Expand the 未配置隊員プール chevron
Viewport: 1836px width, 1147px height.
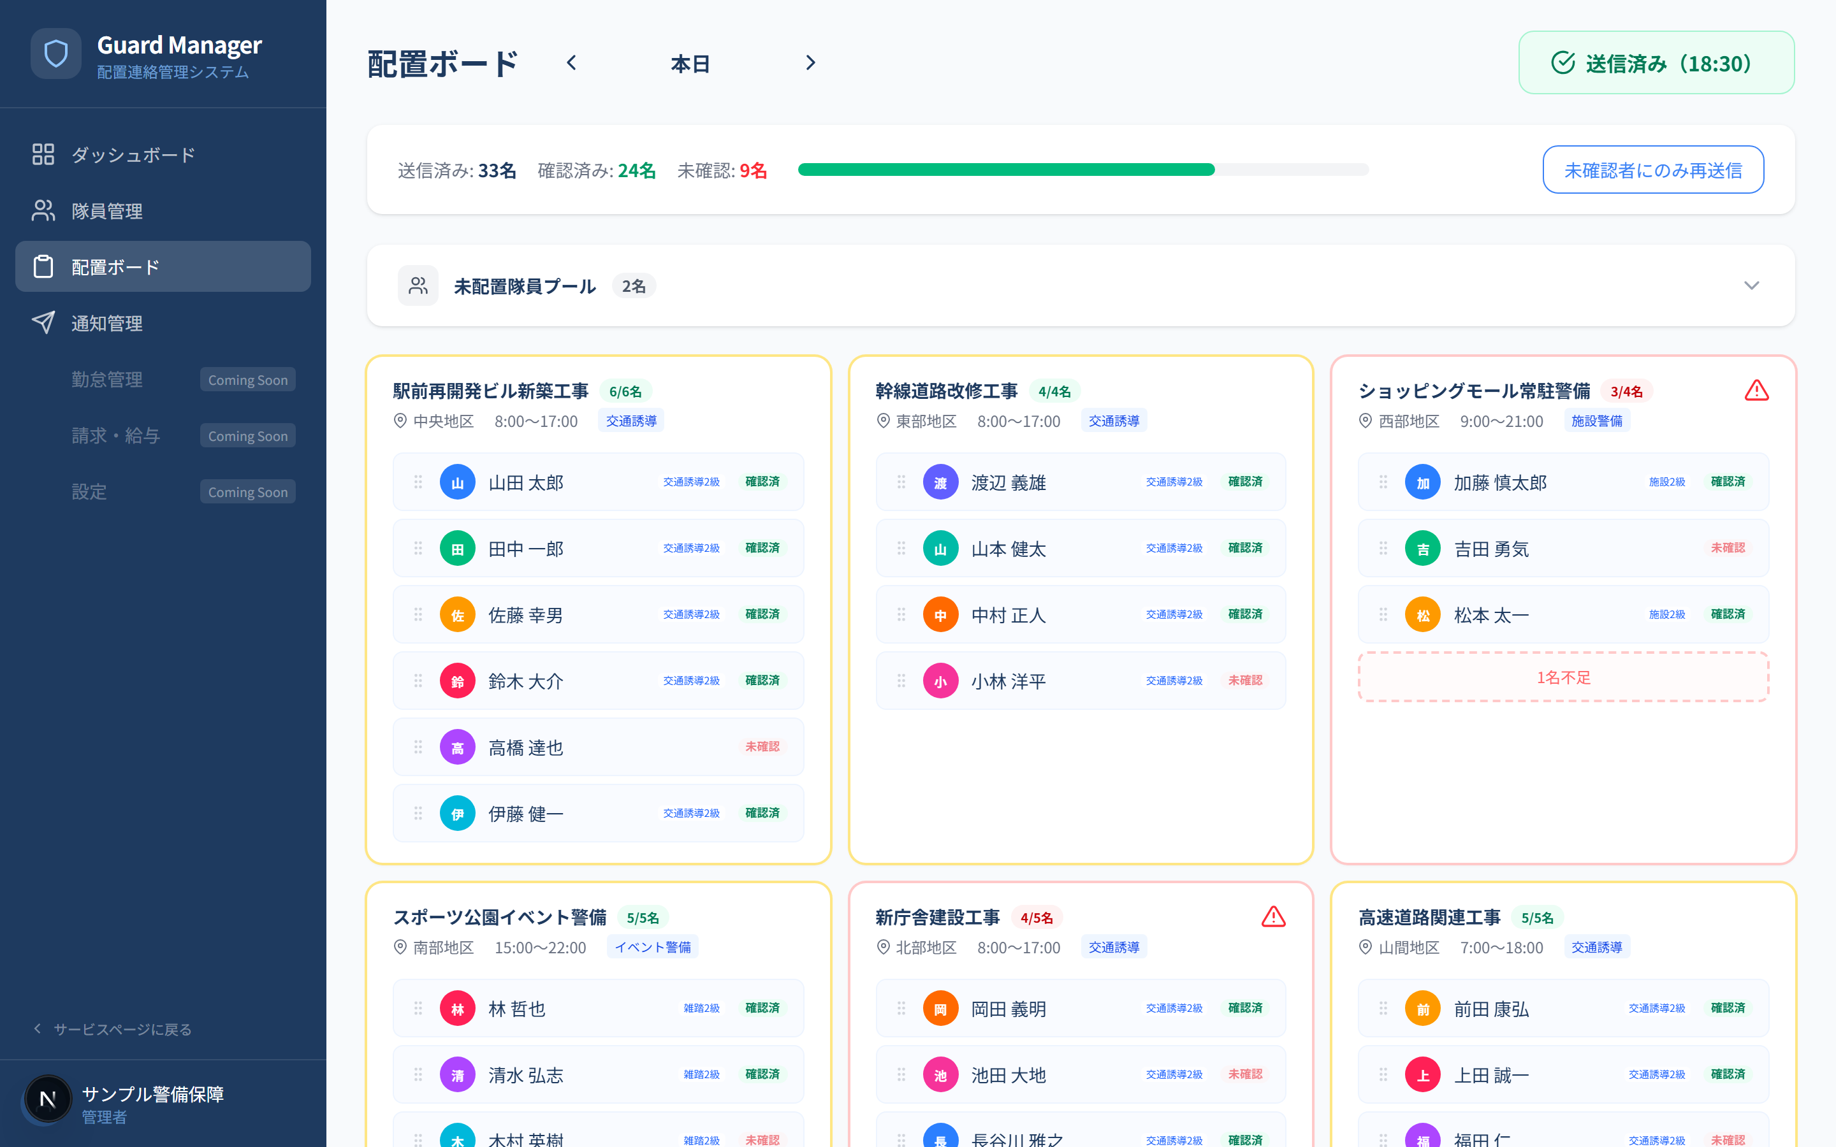point(1751,286)
